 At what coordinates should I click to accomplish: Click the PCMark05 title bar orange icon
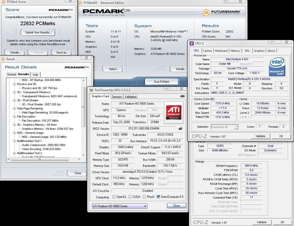(80, 3)
